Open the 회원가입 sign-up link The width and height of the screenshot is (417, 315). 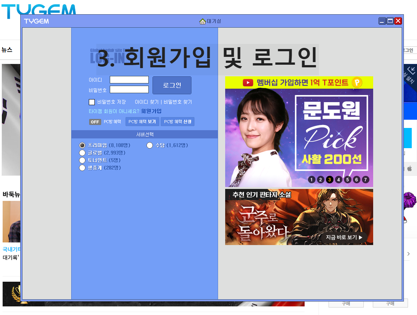coord(151,111)
